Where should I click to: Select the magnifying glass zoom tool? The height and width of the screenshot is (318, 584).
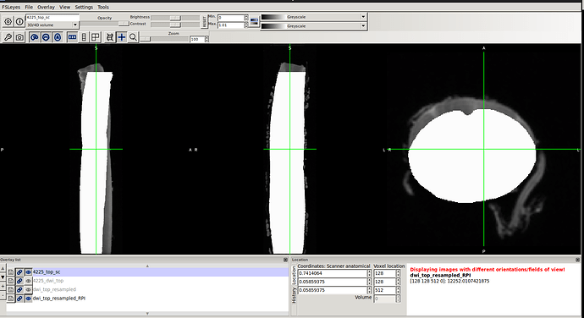(x=133, y=37)
